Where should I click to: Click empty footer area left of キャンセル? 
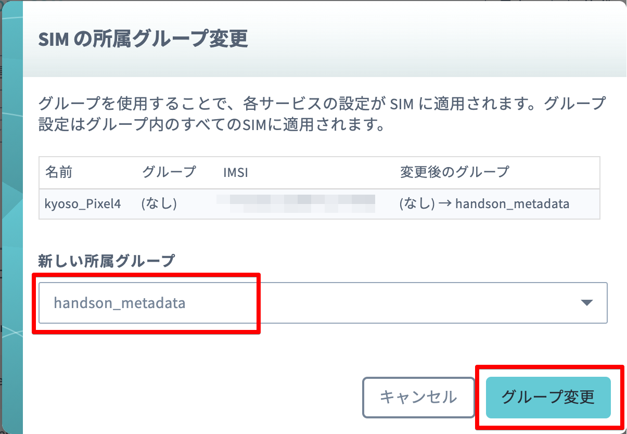[193, 398]
